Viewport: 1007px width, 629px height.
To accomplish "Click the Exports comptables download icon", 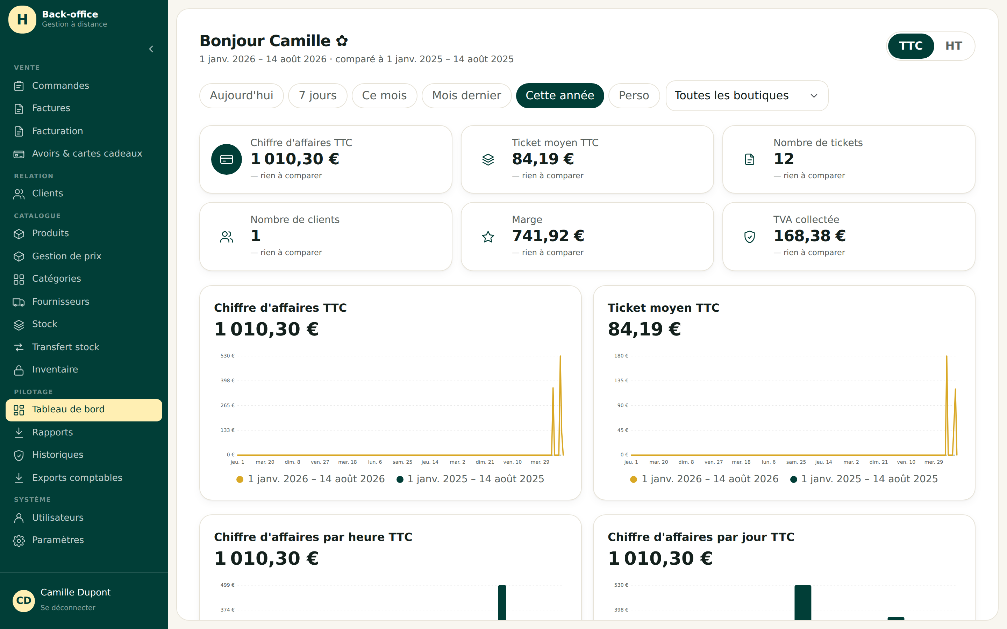I will 19,478.
